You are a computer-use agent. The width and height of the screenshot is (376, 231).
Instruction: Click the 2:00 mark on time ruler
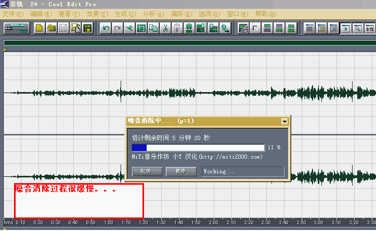pyautogui.click(x=213, y=223)
